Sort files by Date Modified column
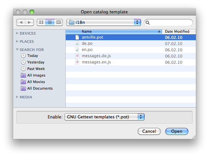The image size is (209, 157). coord(178,31)
